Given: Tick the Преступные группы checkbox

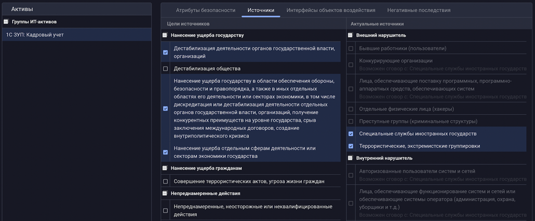Looking at the screenshot, I should pos(351,121).
